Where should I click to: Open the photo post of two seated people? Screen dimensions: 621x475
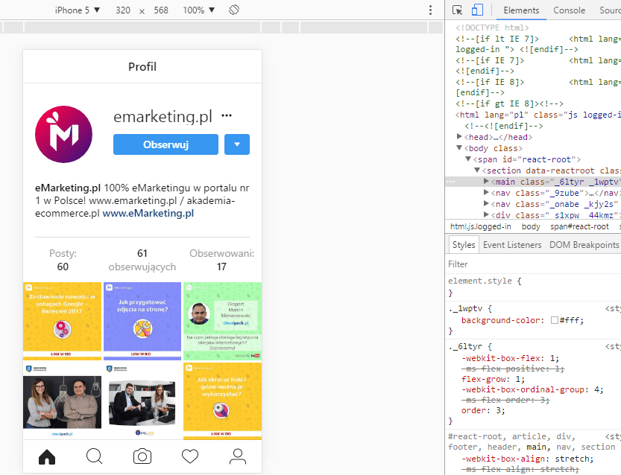click(x=142, y=401)
